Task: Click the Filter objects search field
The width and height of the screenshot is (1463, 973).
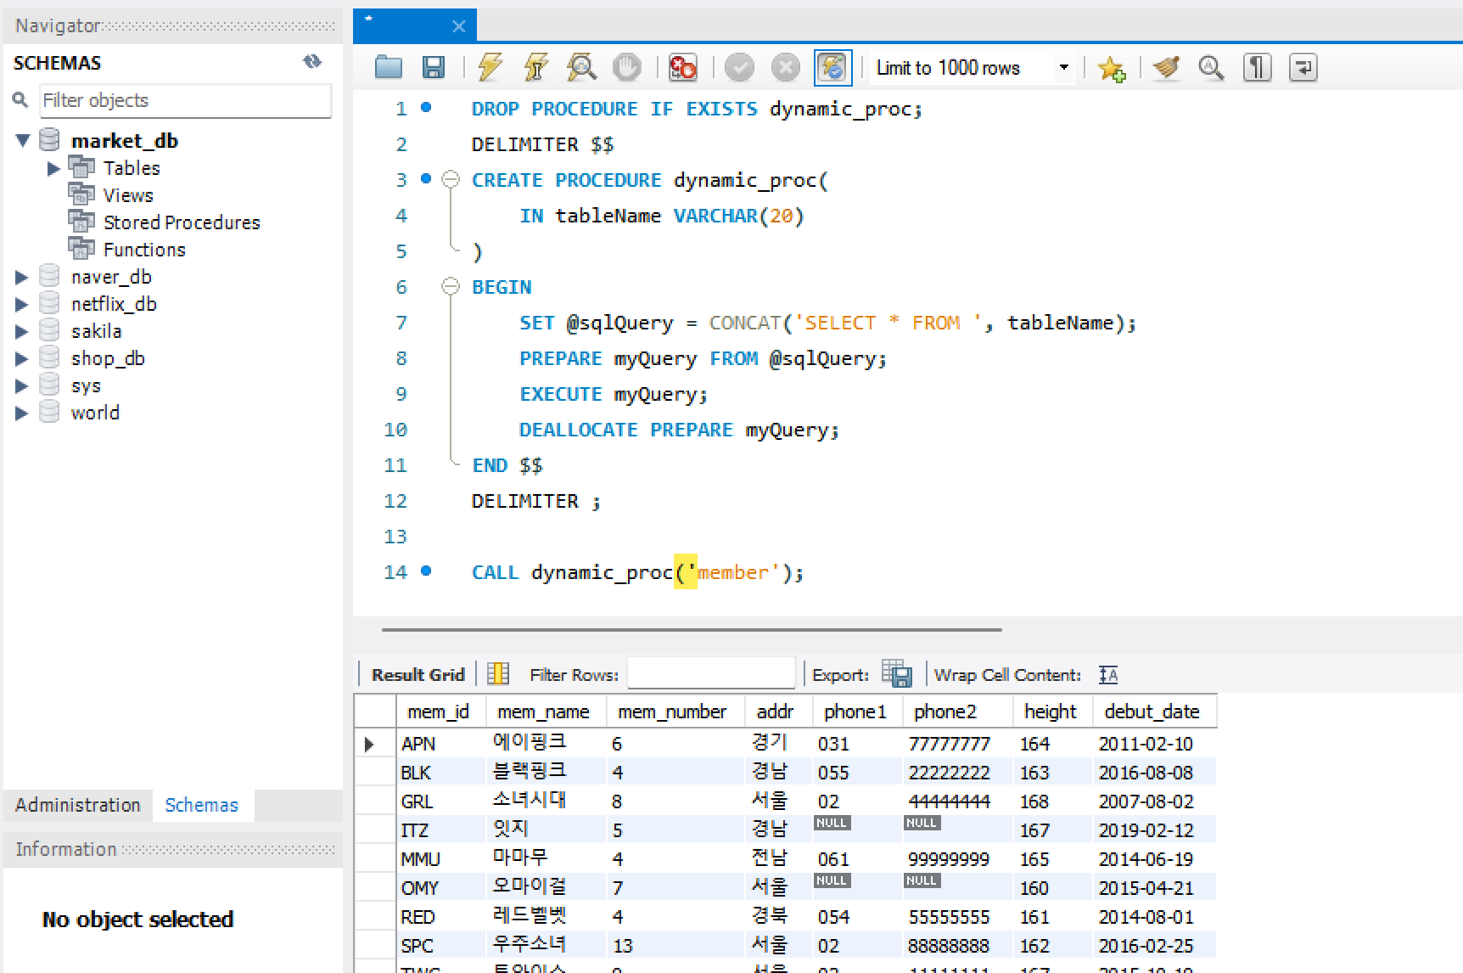Action: coord(185,100)
